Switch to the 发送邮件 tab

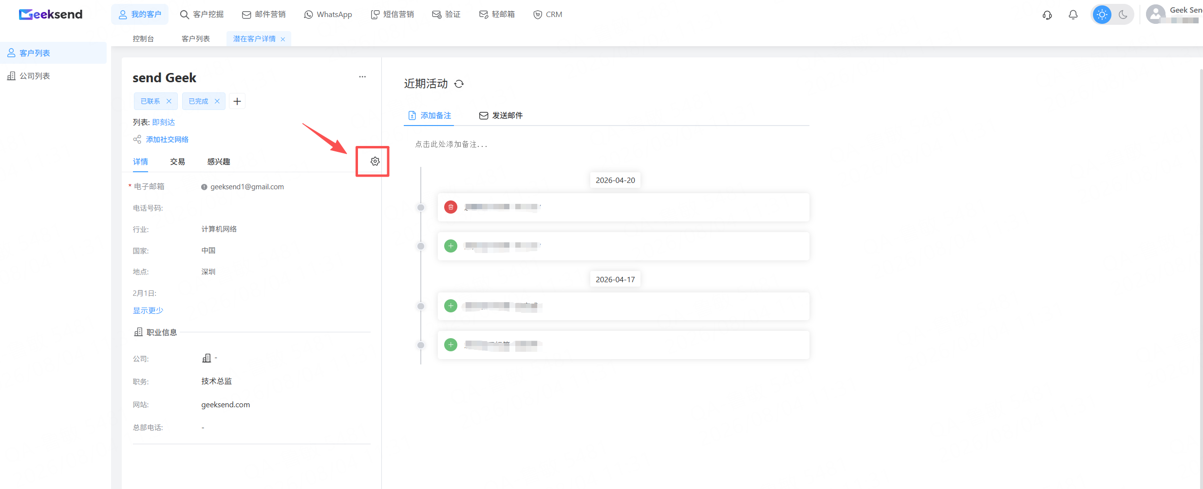pos(501,116)
